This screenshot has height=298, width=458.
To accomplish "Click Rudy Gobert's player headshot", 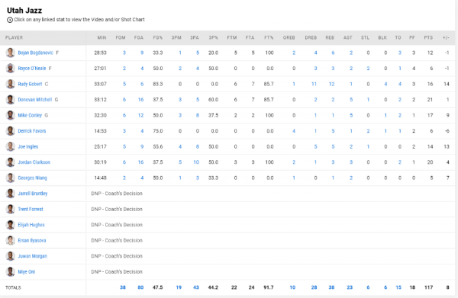I will click(x=10, y=84).
